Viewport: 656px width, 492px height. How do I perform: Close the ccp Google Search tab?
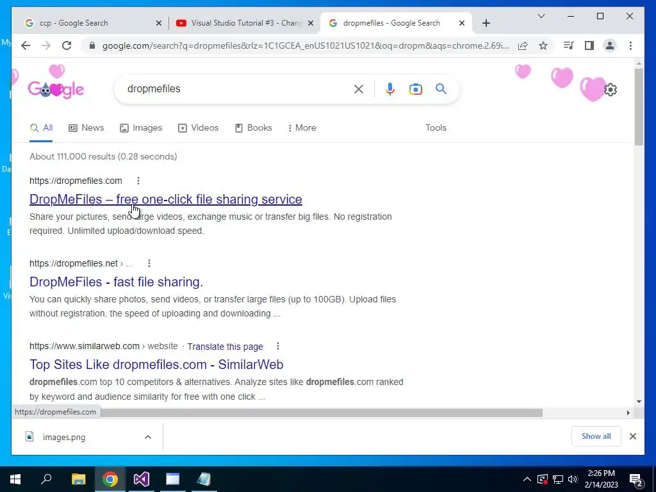point(159,23)
